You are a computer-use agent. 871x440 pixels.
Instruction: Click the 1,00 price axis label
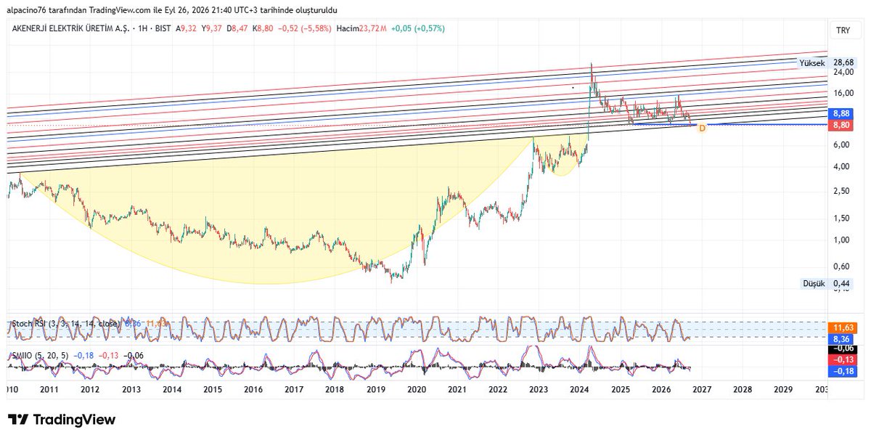[842, 240]
